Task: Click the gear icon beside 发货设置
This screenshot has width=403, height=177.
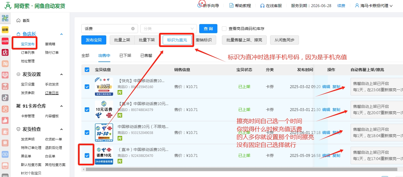Action: click(18, 74)
